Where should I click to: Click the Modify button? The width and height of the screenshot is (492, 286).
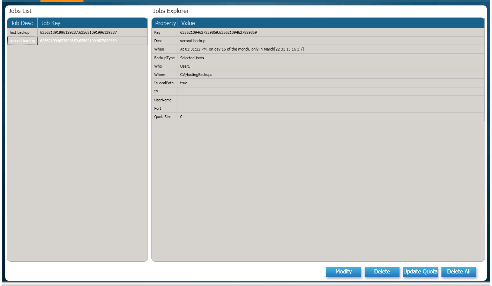[x=344, y=272]
